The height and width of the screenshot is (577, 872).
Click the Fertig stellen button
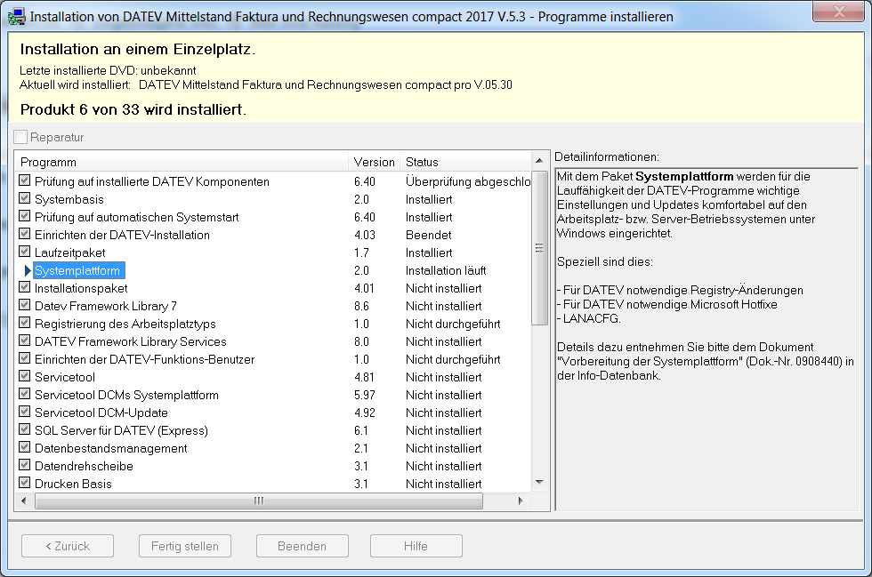point(185,546)
